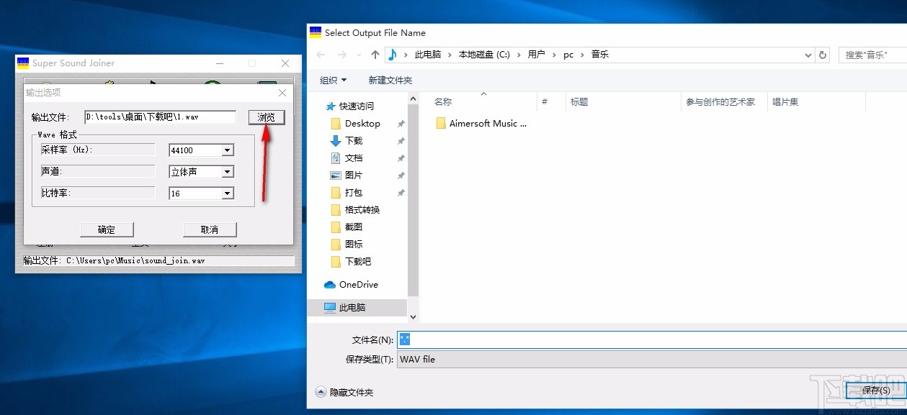
Task: Create a folder with 新建文件夹
Action: 390,81
